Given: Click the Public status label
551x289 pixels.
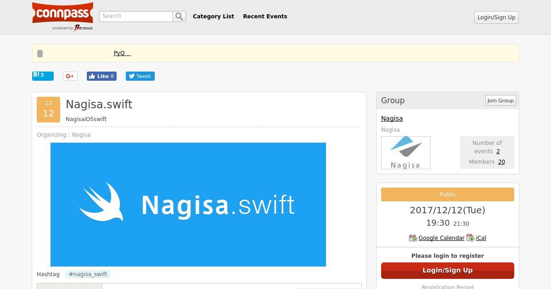Looking at the screenshot, I should [x=448, y=195].
